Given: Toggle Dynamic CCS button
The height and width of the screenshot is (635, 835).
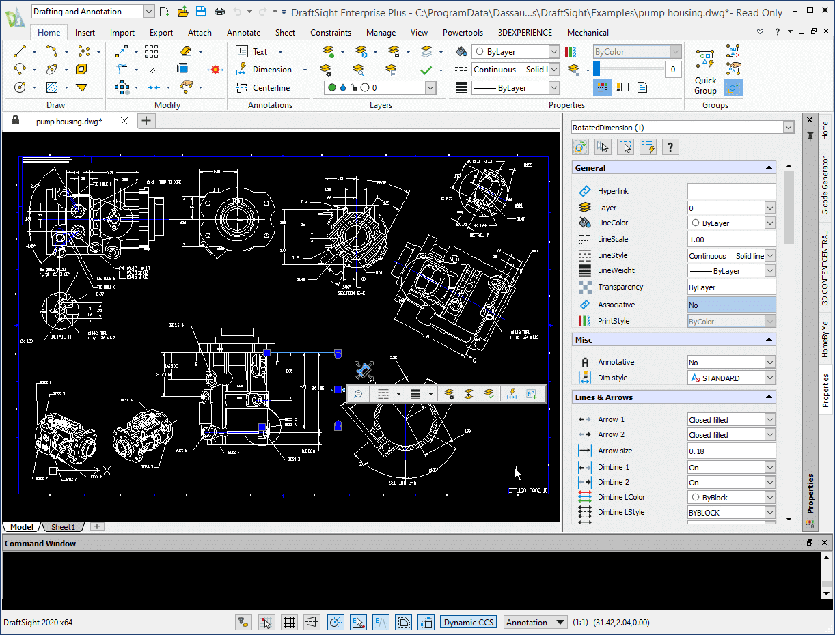Looking at the screenshot, I should click(468, 622).
